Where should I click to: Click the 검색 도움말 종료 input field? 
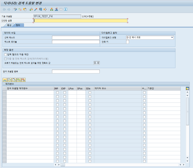point(76,71)
